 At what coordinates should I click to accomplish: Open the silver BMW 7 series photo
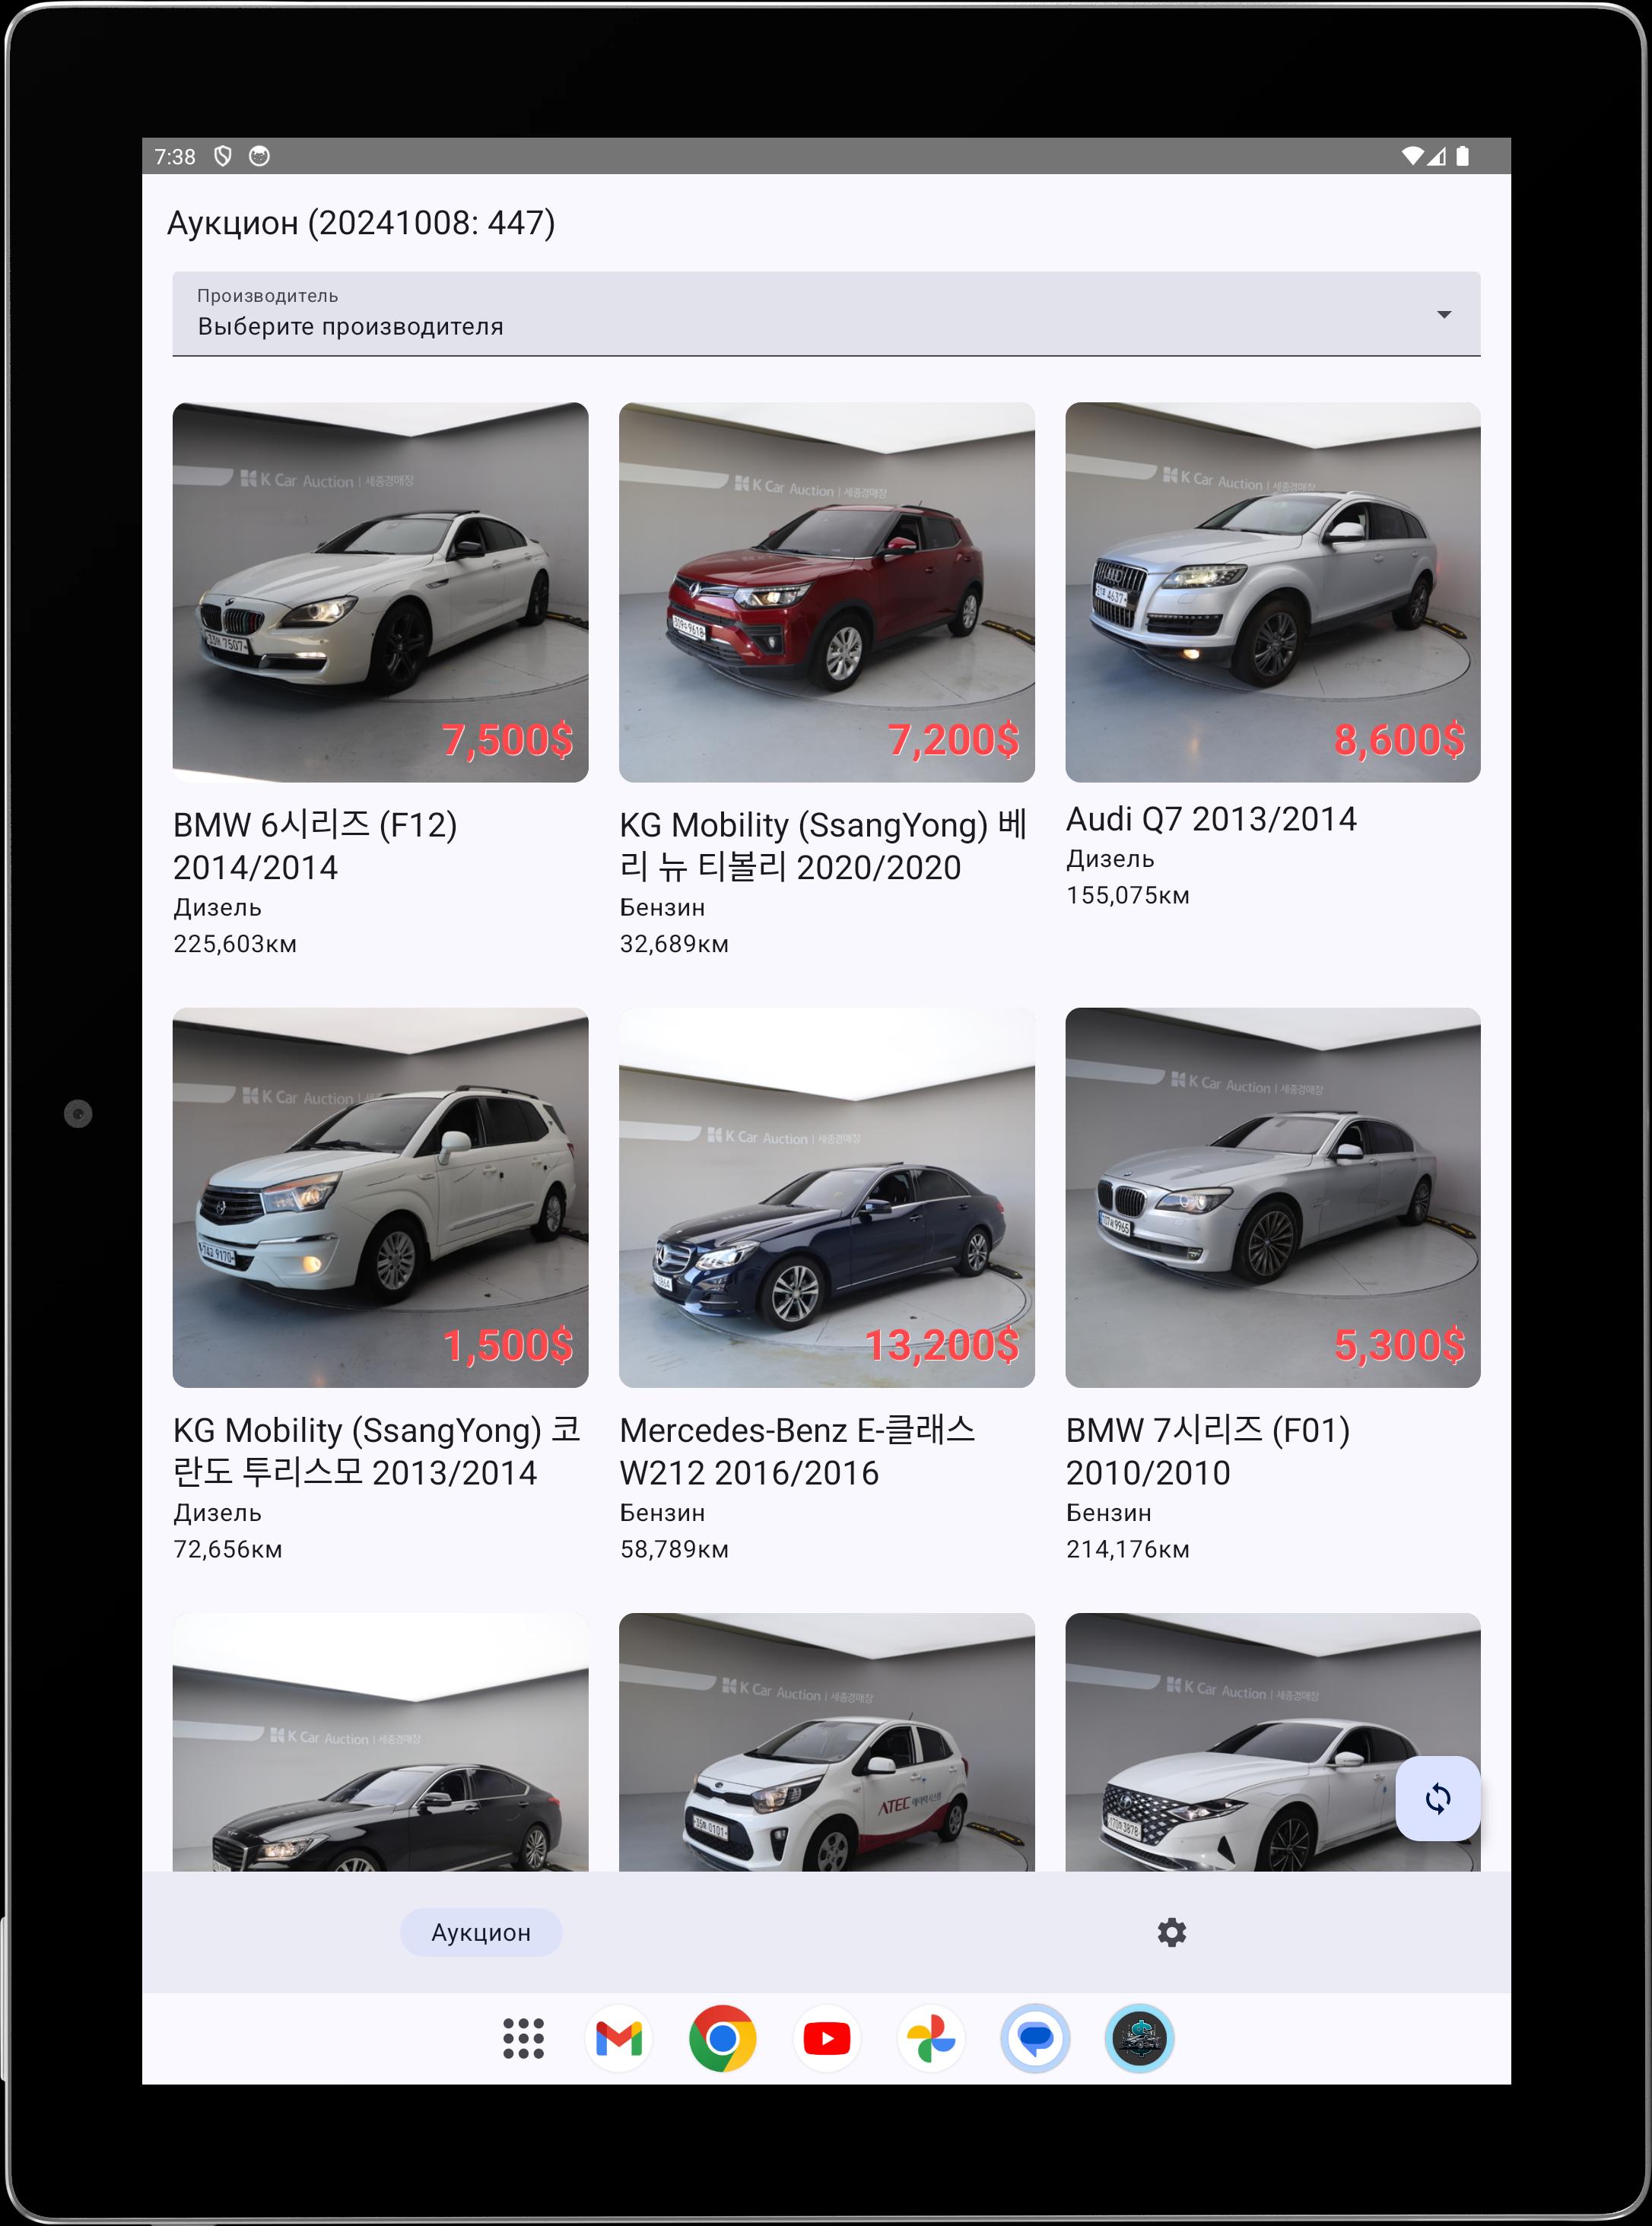(1272, 1197)
